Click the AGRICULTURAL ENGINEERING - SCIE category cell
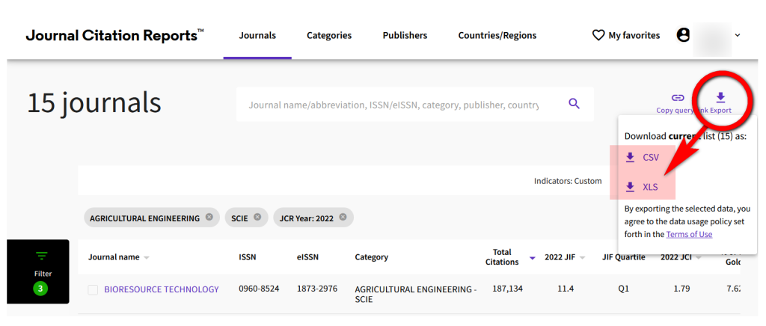This screenshot has height=326, width=766. point(416,294)
